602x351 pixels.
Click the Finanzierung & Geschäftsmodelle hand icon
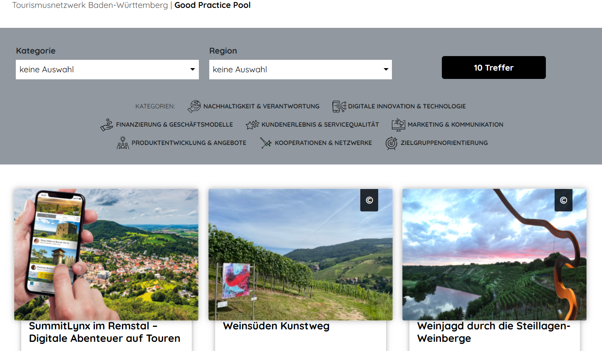pos(107,125)
